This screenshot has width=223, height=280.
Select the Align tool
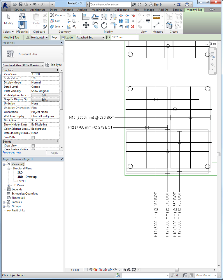tap(86, 17)
